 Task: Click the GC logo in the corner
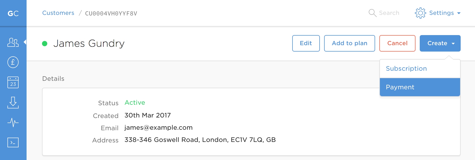13,13
